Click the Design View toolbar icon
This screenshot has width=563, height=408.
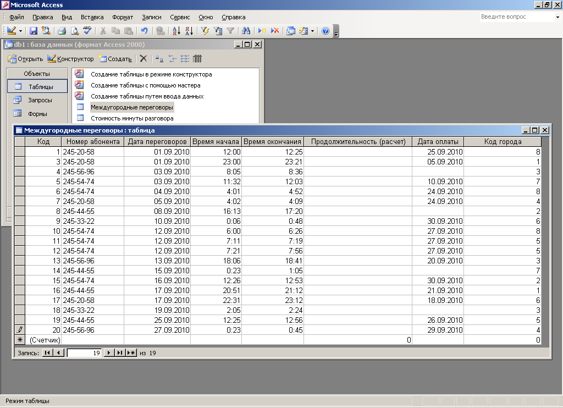(x=12, y=31)
